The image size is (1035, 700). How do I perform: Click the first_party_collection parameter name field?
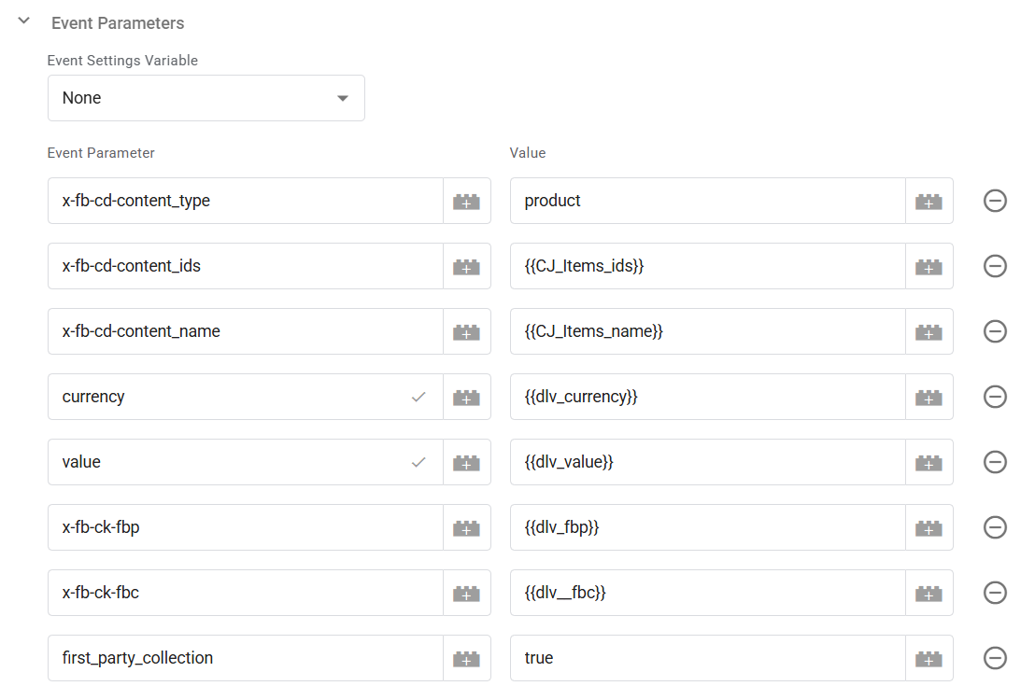coord(245,658)
